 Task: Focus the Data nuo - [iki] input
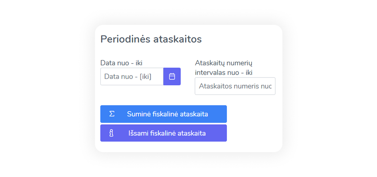pyautogui.click(x=132, y=76)
